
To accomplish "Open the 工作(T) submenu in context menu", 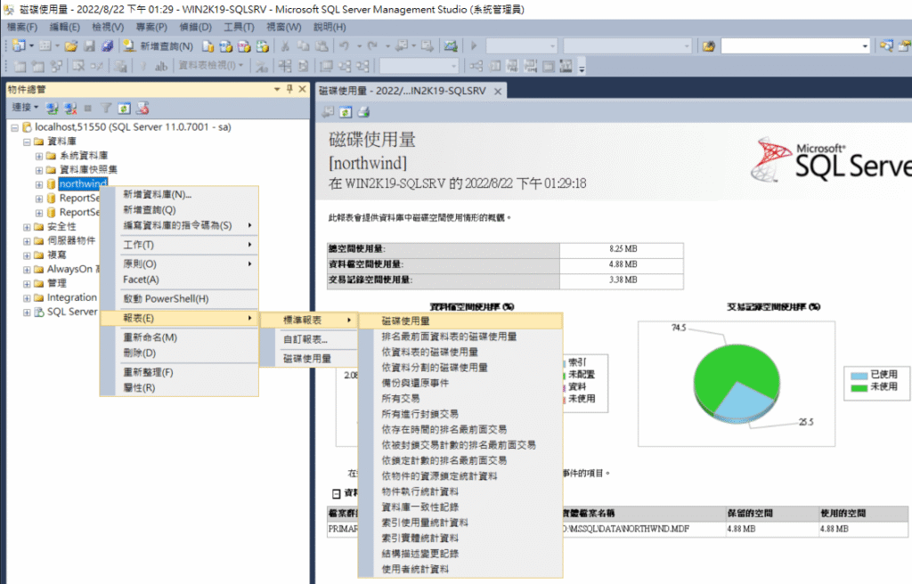I will click(x=179, y=245).
